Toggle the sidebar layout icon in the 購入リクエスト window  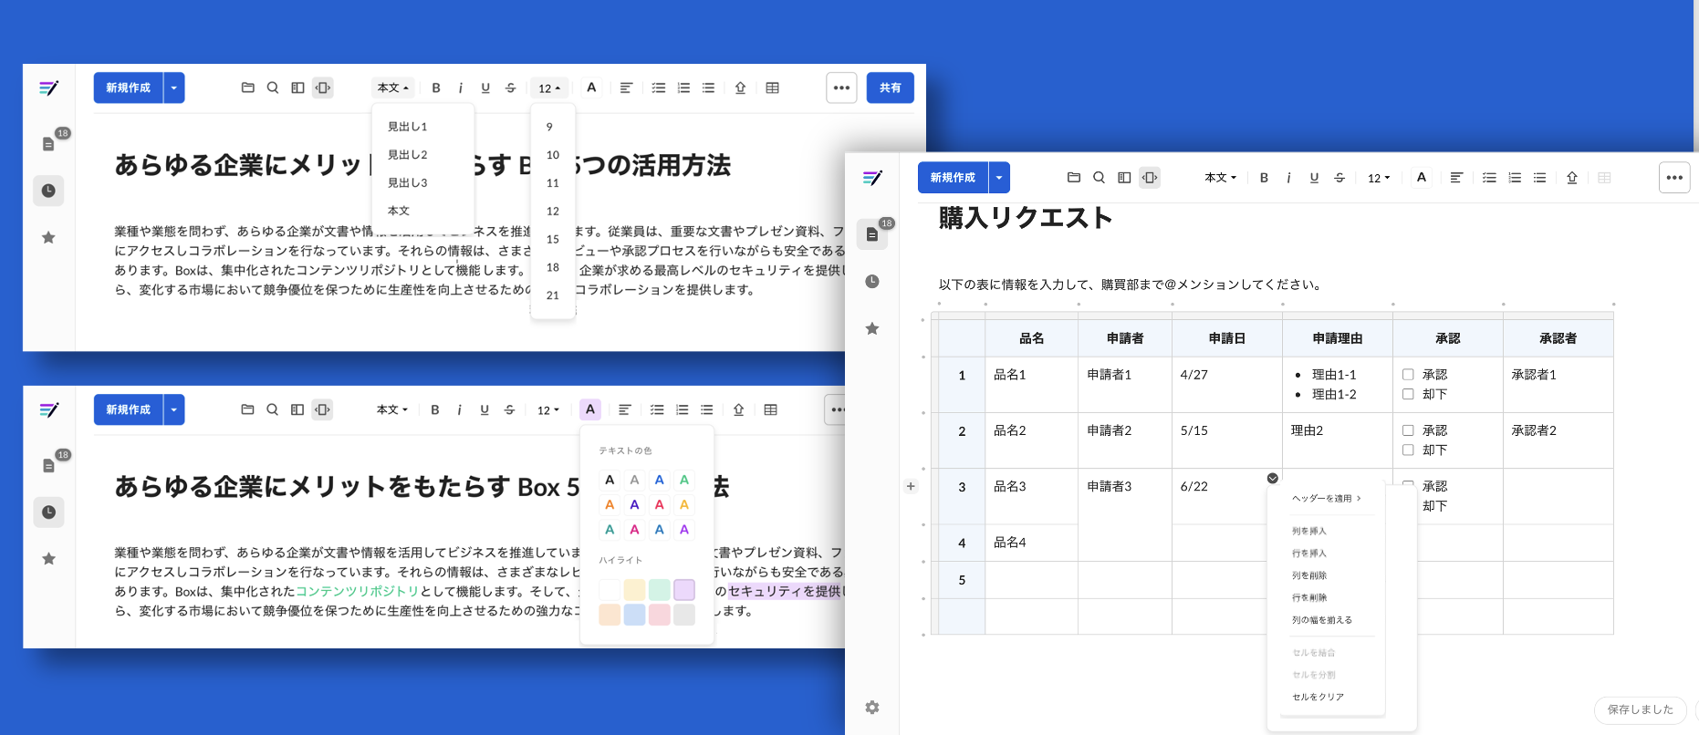click(x=1124, y=178)
